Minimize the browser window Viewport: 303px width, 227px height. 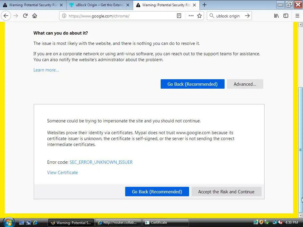coord(281,5)
